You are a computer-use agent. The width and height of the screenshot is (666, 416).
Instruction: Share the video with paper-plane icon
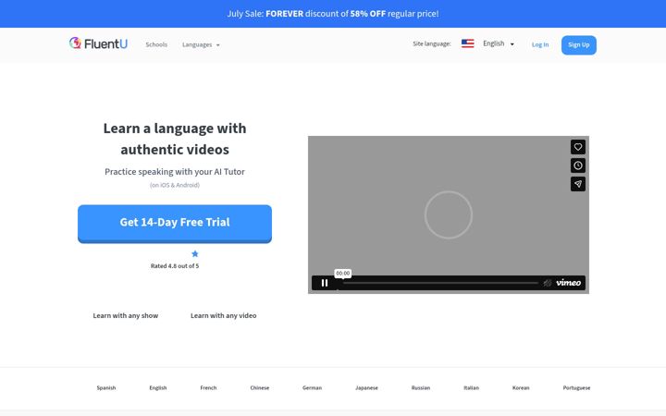tap(577, 184)
